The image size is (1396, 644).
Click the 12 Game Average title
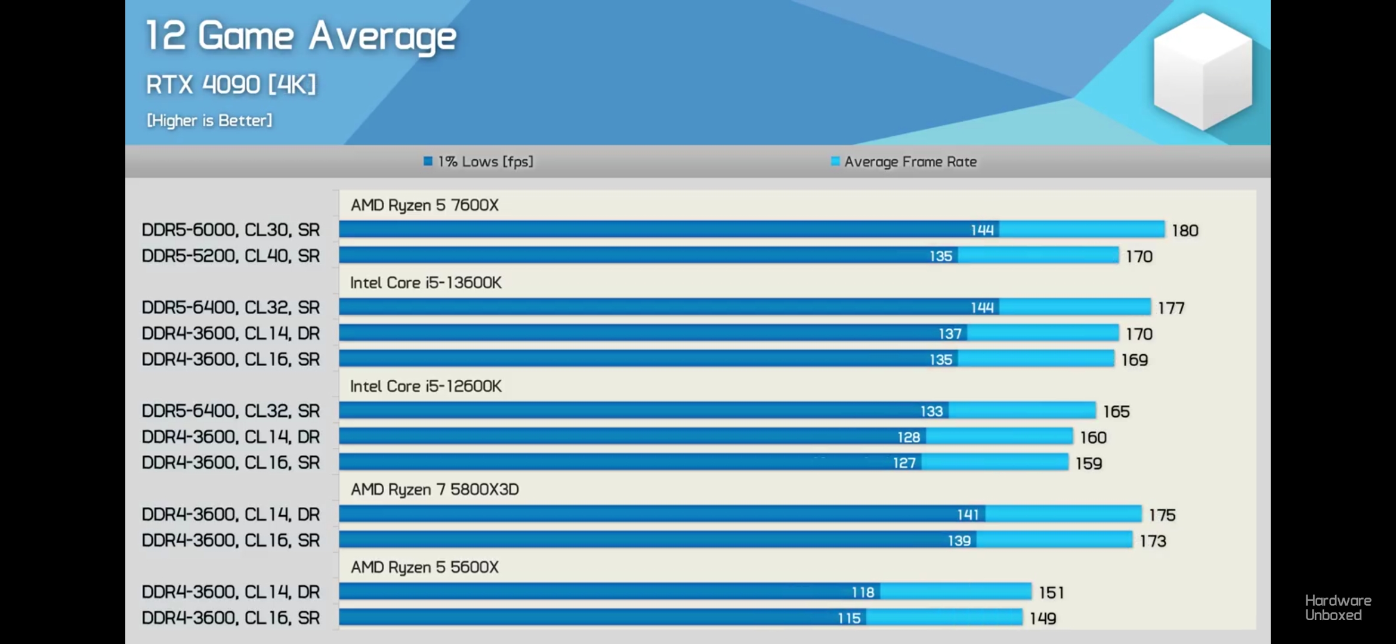tap(301, 36)
